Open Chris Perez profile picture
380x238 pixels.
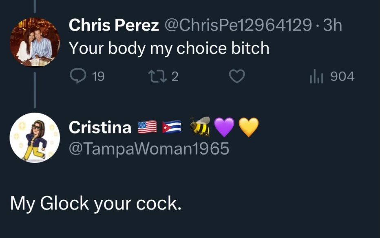(x=35, y=42)
